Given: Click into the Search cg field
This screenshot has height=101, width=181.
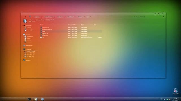Looking at the screenshot, I should pyautogui.click(x=150, y=17).
